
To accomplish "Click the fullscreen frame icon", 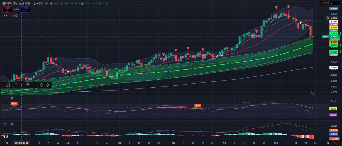I will [x=327, y=3].
